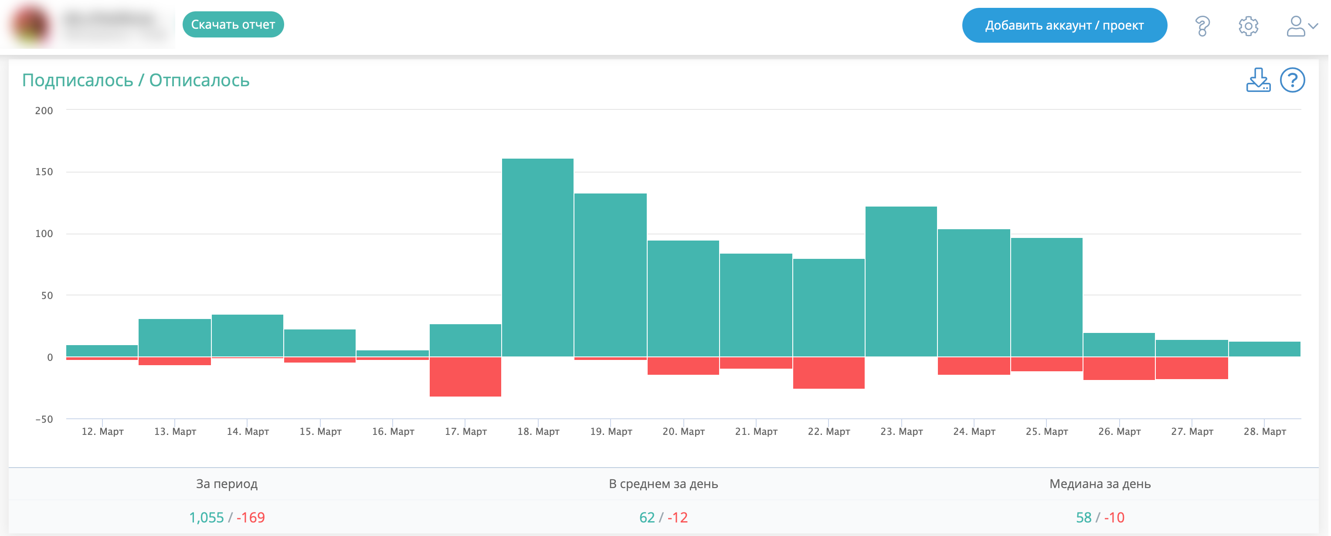Open settings gear icon

1248,25
